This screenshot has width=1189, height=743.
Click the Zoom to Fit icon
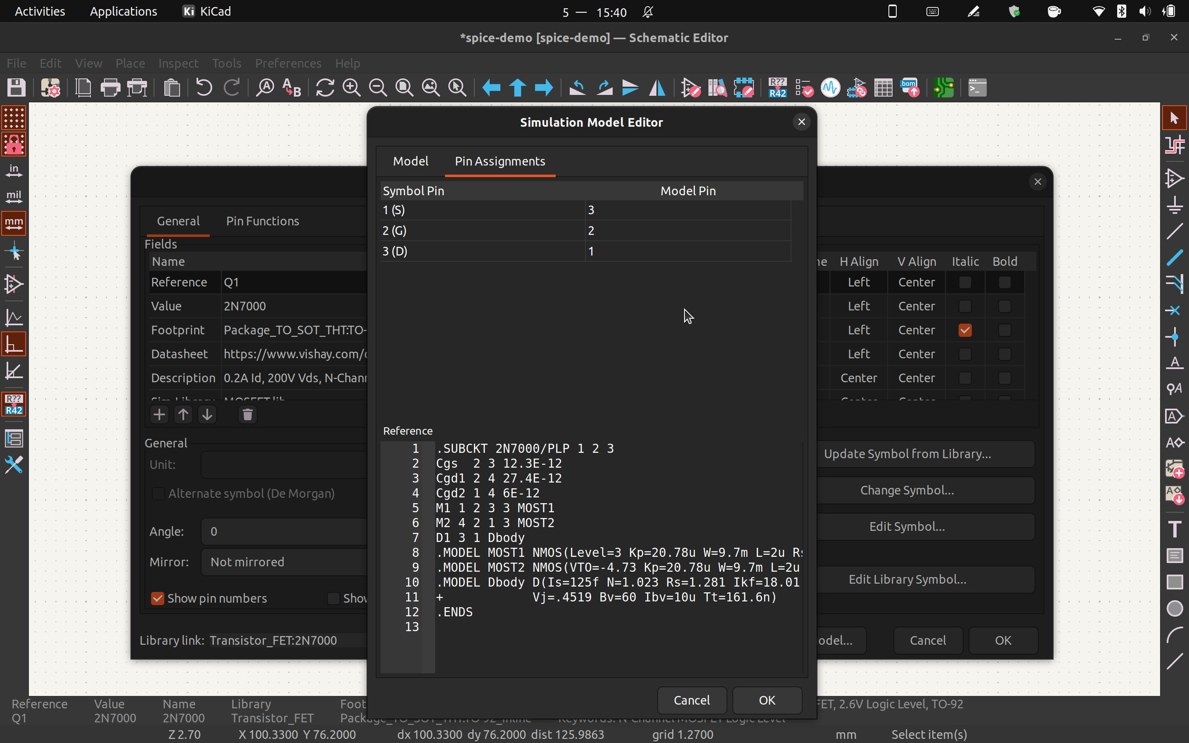coord(404,88)
